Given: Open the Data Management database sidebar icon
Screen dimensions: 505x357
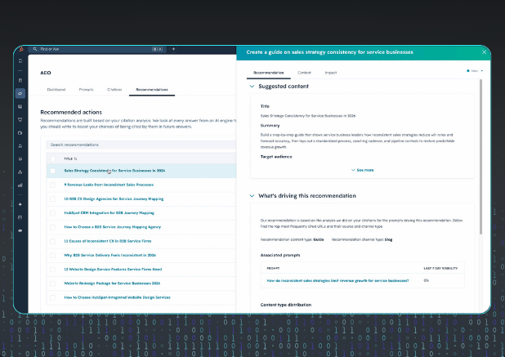Looking at the screenshot, I should point(20,158).
